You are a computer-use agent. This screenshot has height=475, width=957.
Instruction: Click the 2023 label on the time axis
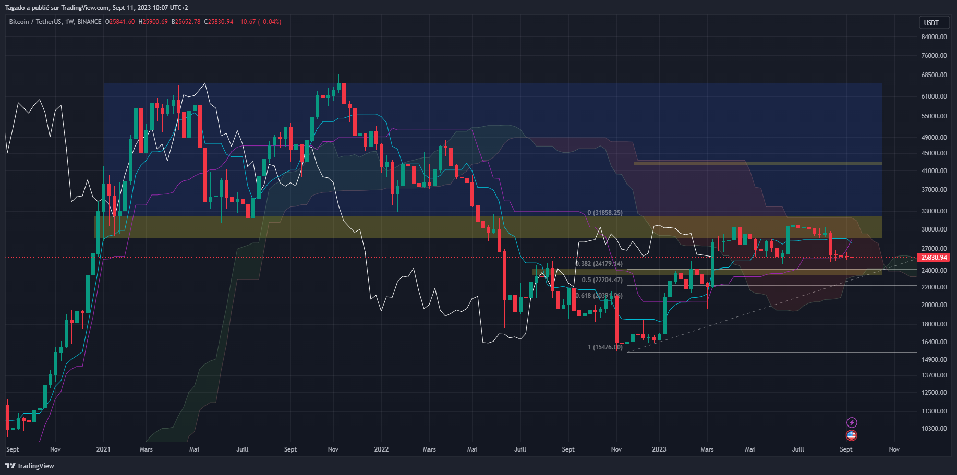pos(659,449)
